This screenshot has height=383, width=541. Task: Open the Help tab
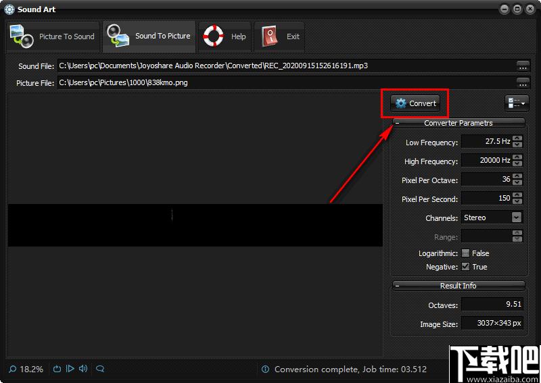click(x=225, y=36)
